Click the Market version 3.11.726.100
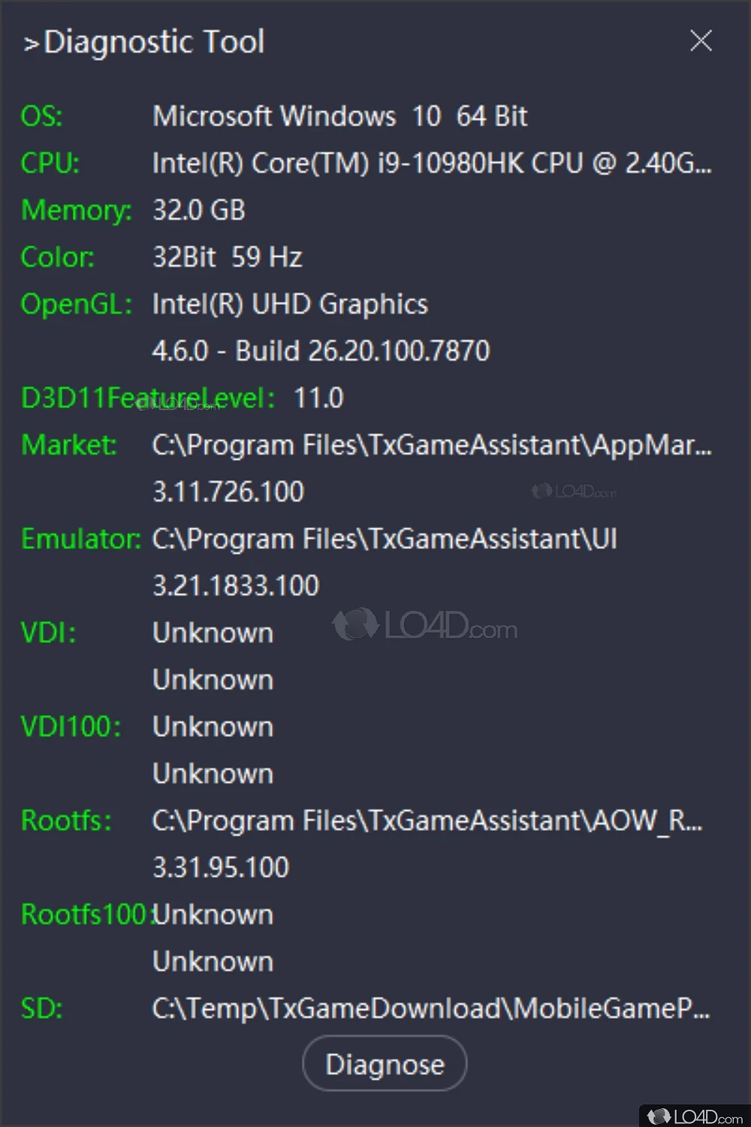This screenshot has width=751, height=1127. 228,492
